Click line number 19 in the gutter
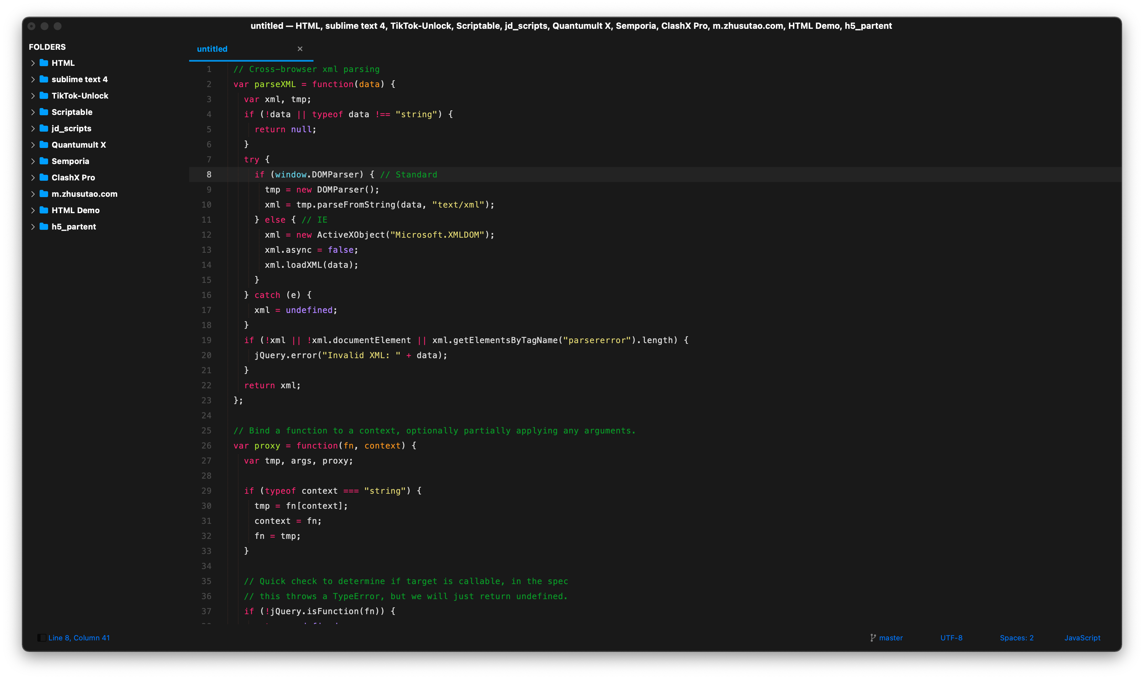This screenshot has width=1144, height=679. click(206, 340)
